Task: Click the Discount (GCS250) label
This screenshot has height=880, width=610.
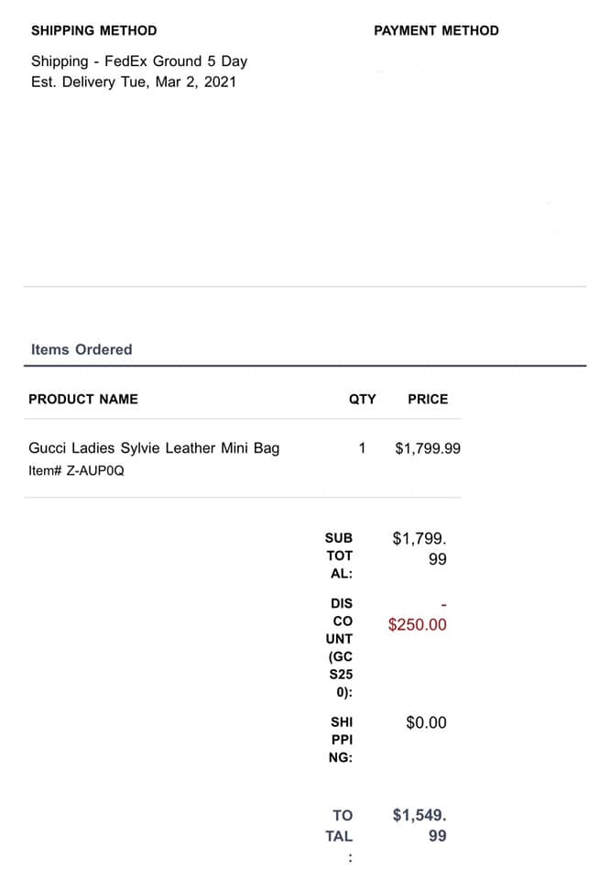Action: (339, 648)
